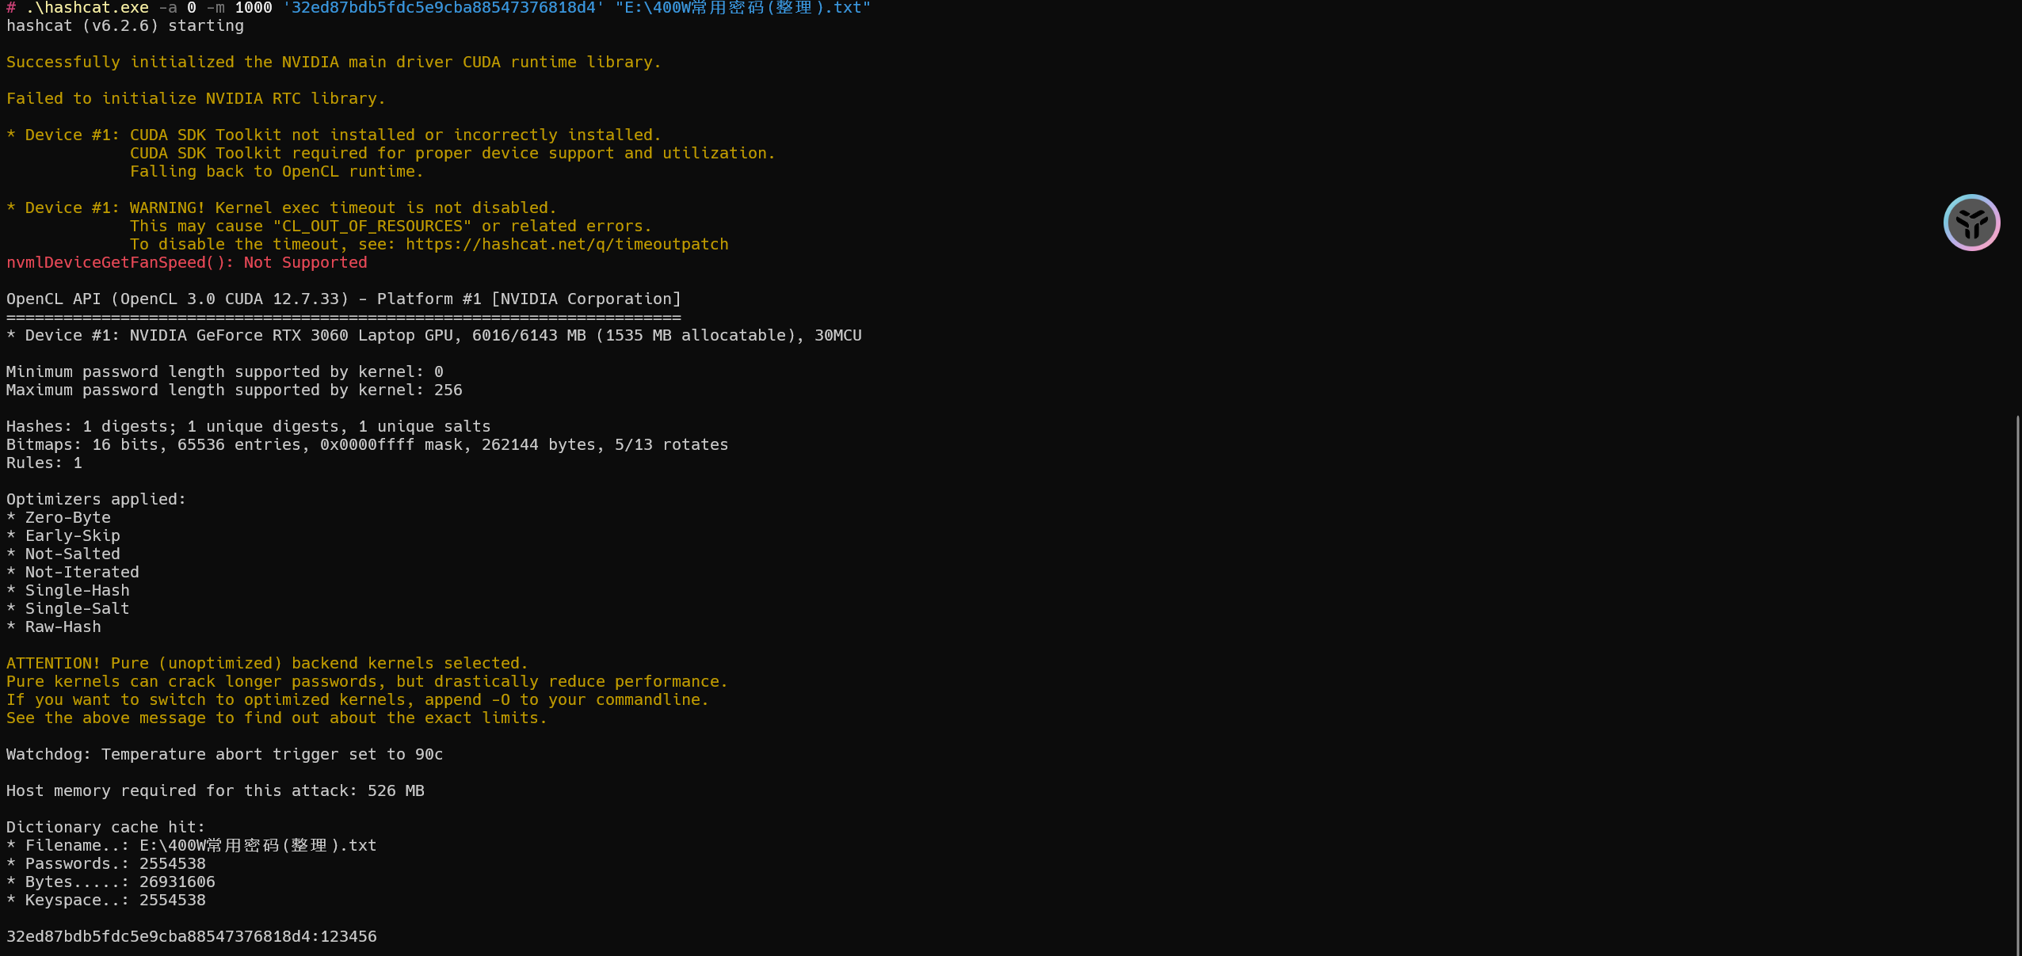Click 'Maximum password length supported by kernel: 256'

(x=235, y=390)
